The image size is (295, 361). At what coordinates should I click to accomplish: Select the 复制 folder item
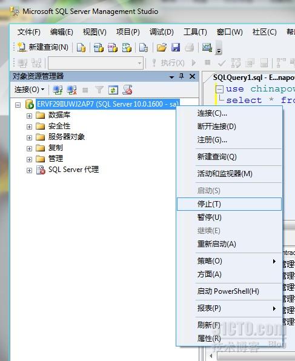click(x=56, y=148)
